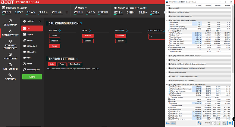Screen dimensions: 235x127
Task: Set mode to Normal
Action: (88, 35)
